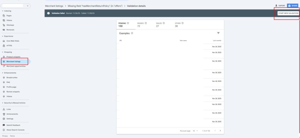Open the Sitemaps section
The width and height of the screenshot is (300, 138).
[x=10, y=25]
